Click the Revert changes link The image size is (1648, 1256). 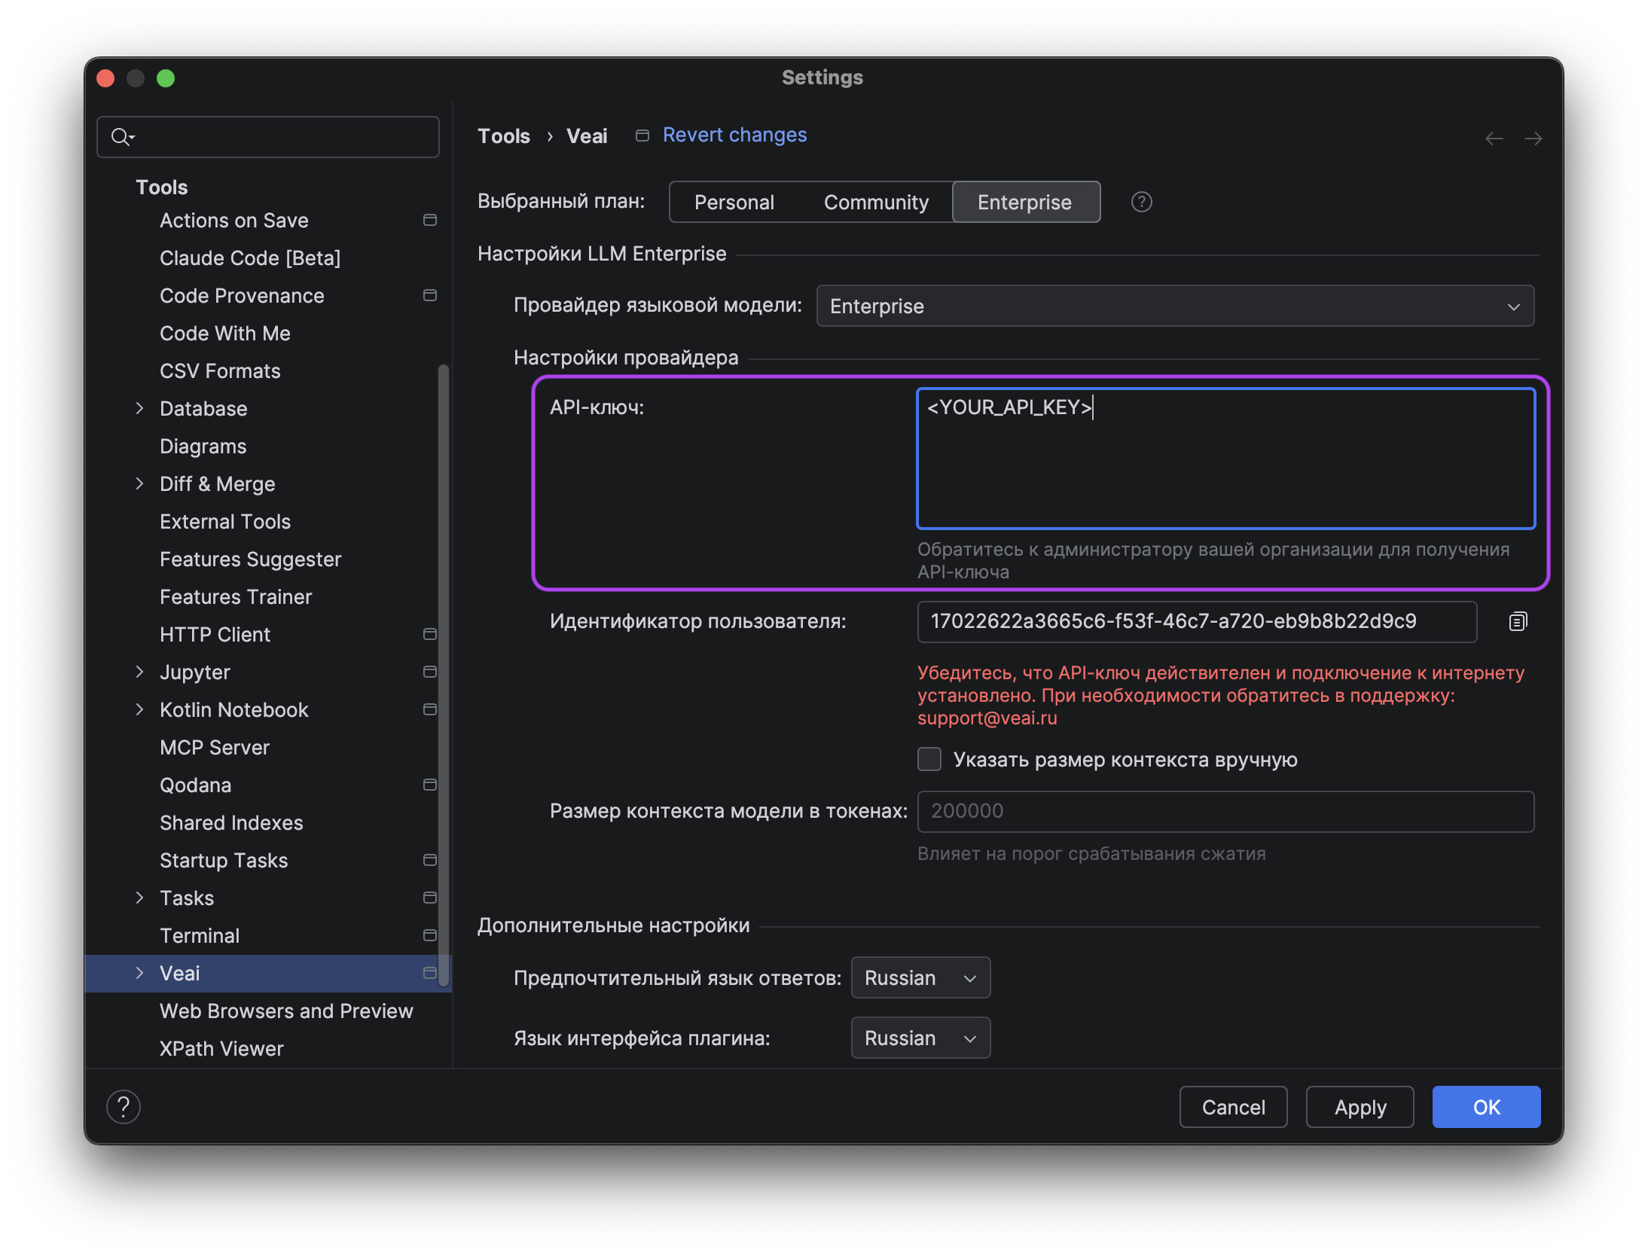[734, 135]
